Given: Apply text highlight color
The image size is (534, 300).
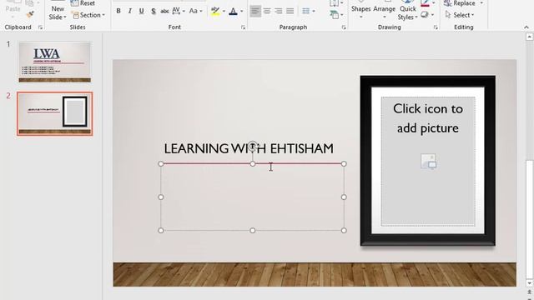Looking at the screenshot, I should (215, 11).
